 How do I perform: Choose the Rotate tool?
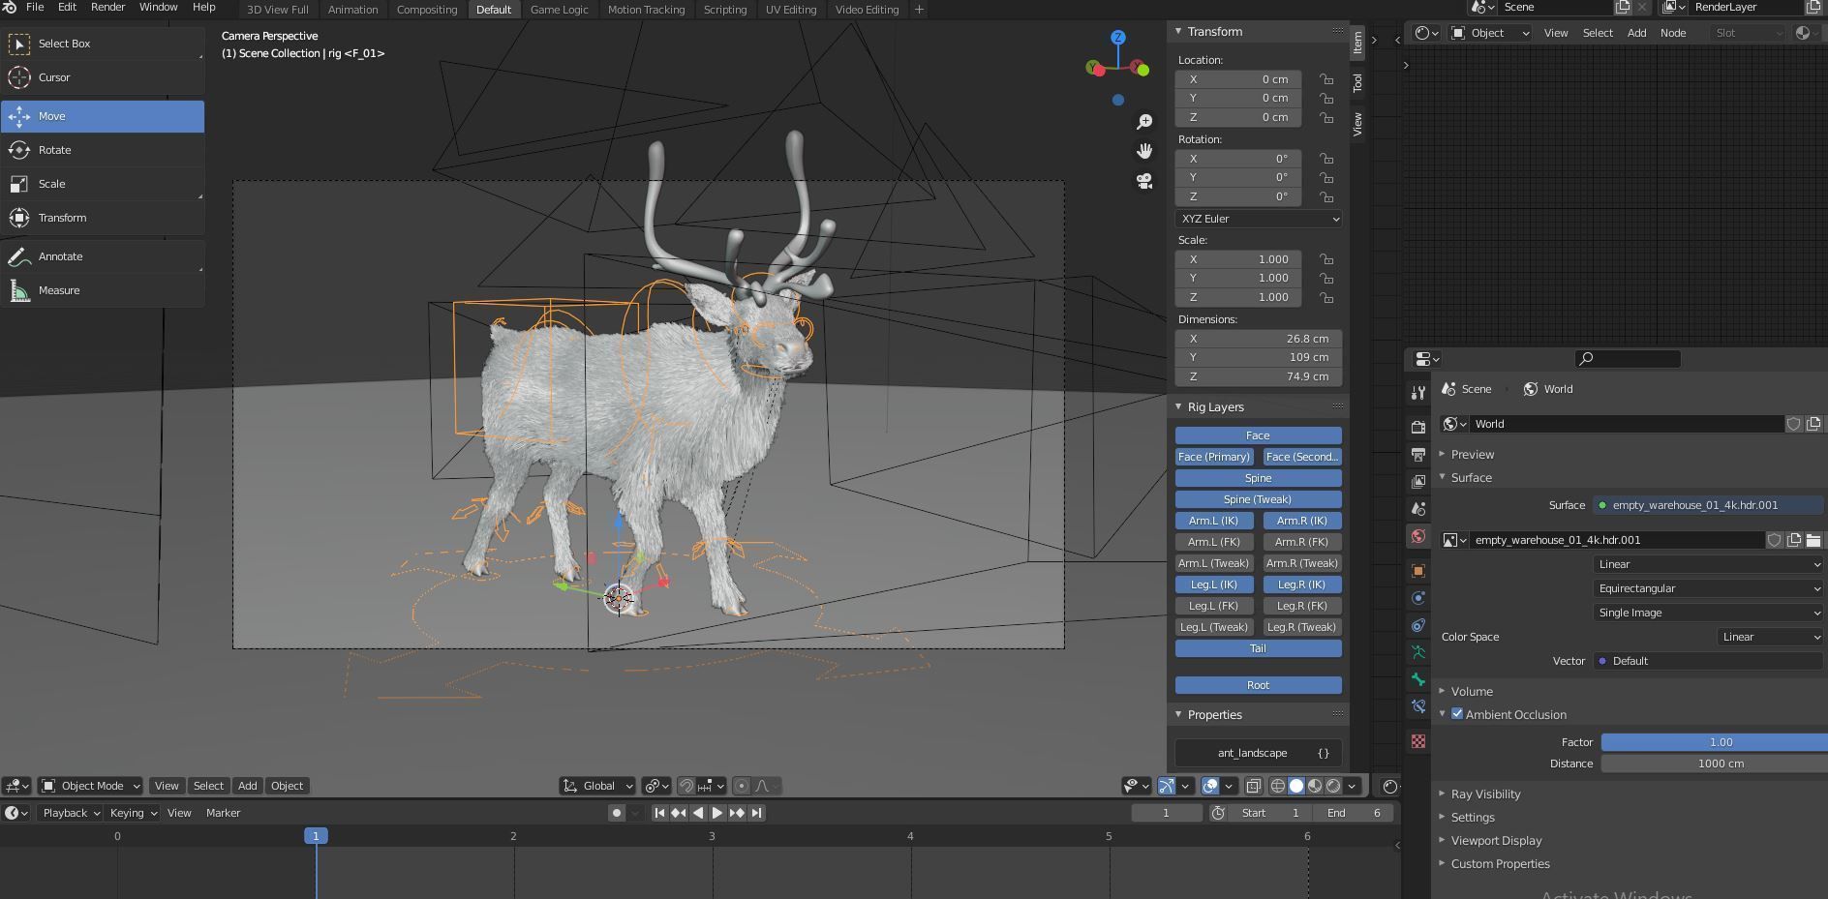pyautogui.click(x=103, y=150)
